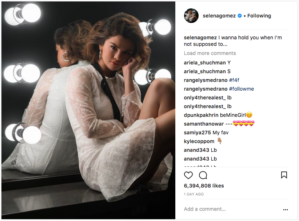Focus the Add a comment field
The image size is (299, 221).
pyautogui.click(x=232, y=209)
